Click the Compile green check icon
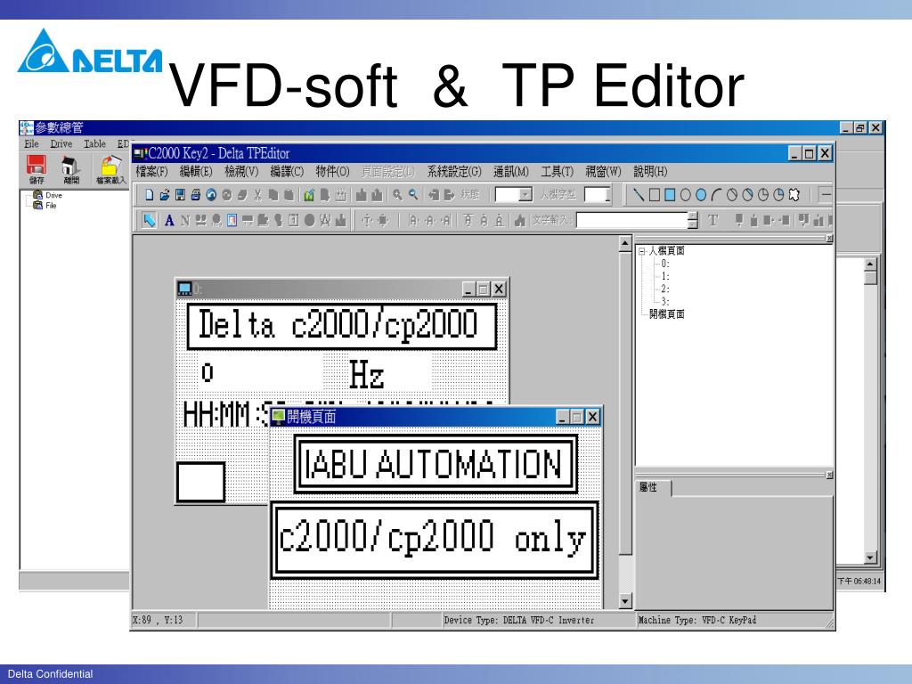Viewport: 912px width, 684px height. 309,195
